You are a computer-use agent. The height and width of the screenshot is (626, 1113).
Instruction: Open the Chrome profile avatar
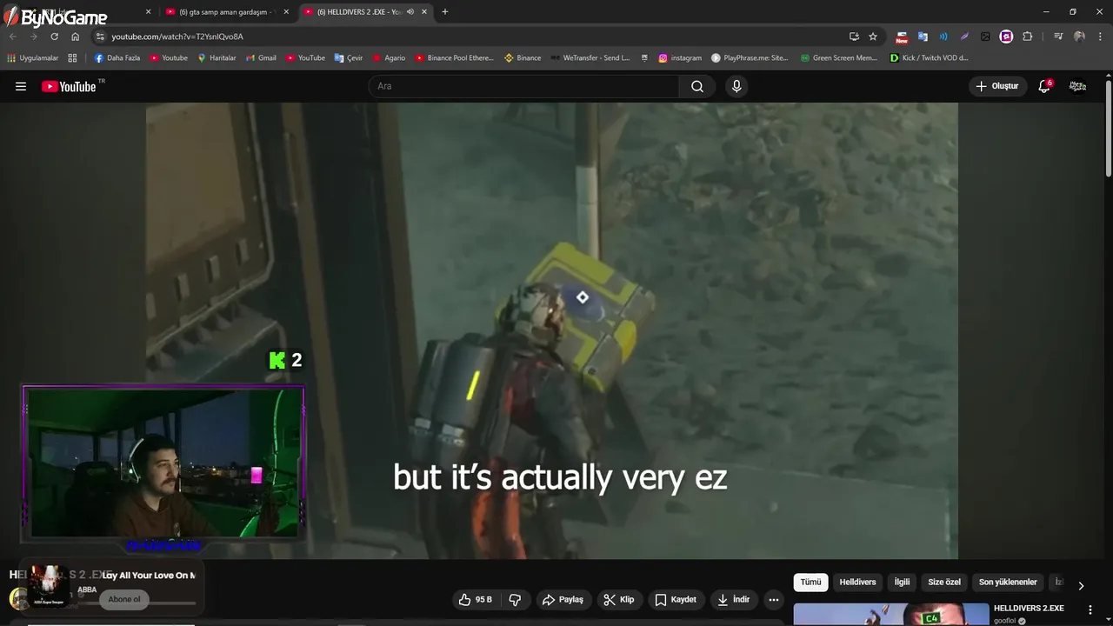[x=1079, y=37]
